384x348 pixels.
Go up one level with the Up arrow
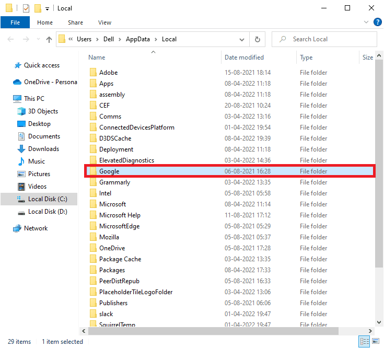coord(49,39)
